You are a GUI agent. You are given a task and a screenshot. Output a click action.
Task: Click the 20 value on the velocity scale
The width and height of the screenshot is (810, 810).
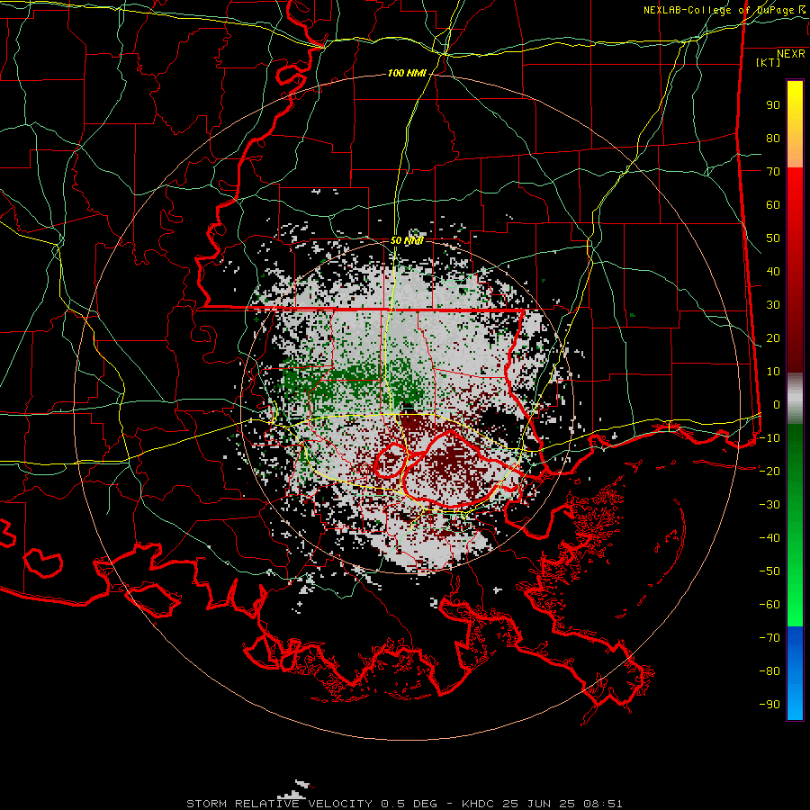coord(773,337)
